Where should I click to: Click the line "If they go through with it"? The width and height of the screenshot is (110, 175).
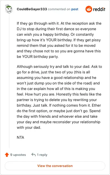tap(59, 24)
